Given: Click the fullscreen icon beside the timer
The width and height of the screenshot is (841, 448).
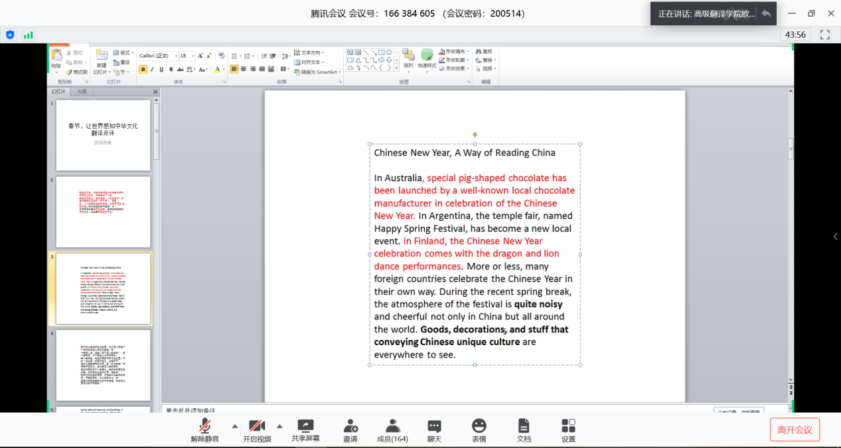Looking at the screenshot, I should [825, 35].
